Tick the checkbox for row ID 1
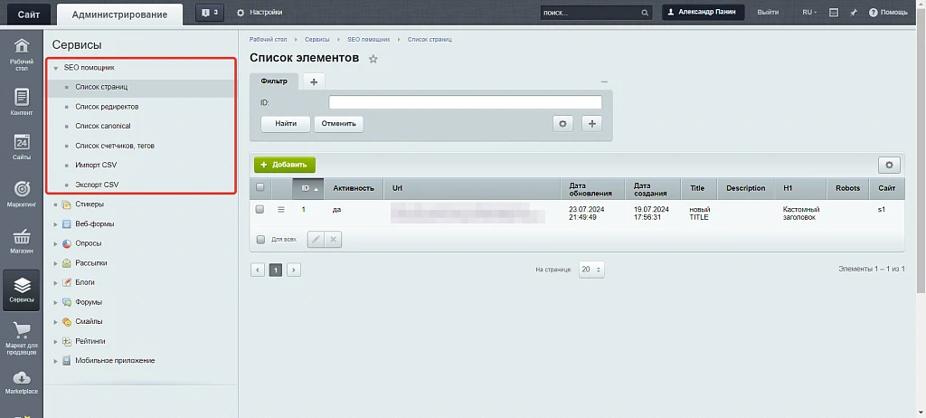926x418 pixels. coord(260,209)
